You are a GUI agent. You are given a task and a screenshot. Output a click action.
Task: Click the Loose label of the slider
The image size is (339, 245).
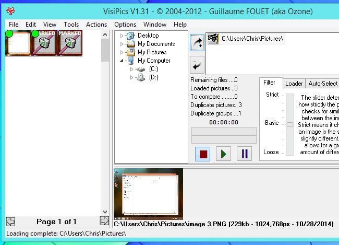(x=271, y=152)
